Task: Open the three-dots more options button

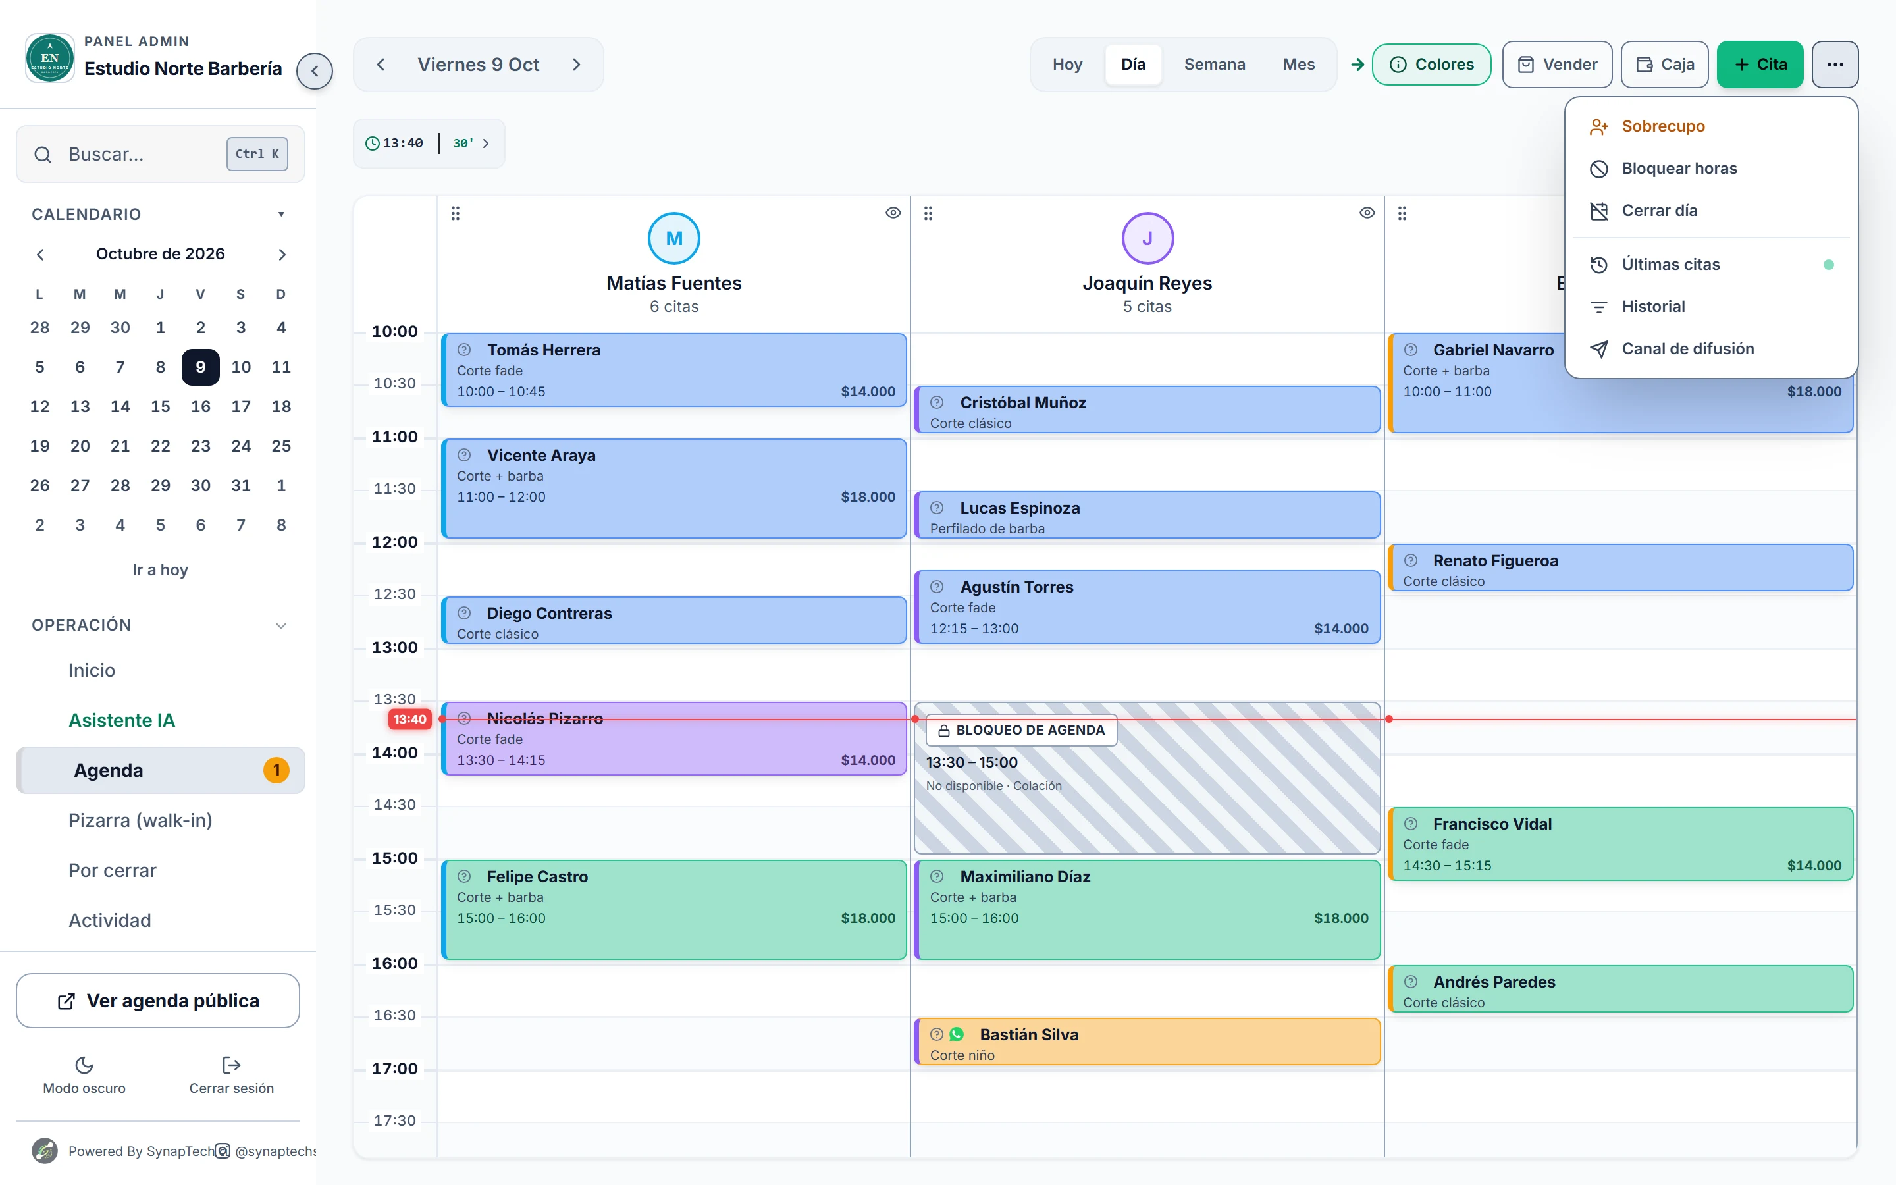Action: click(x=1835, y=65)
